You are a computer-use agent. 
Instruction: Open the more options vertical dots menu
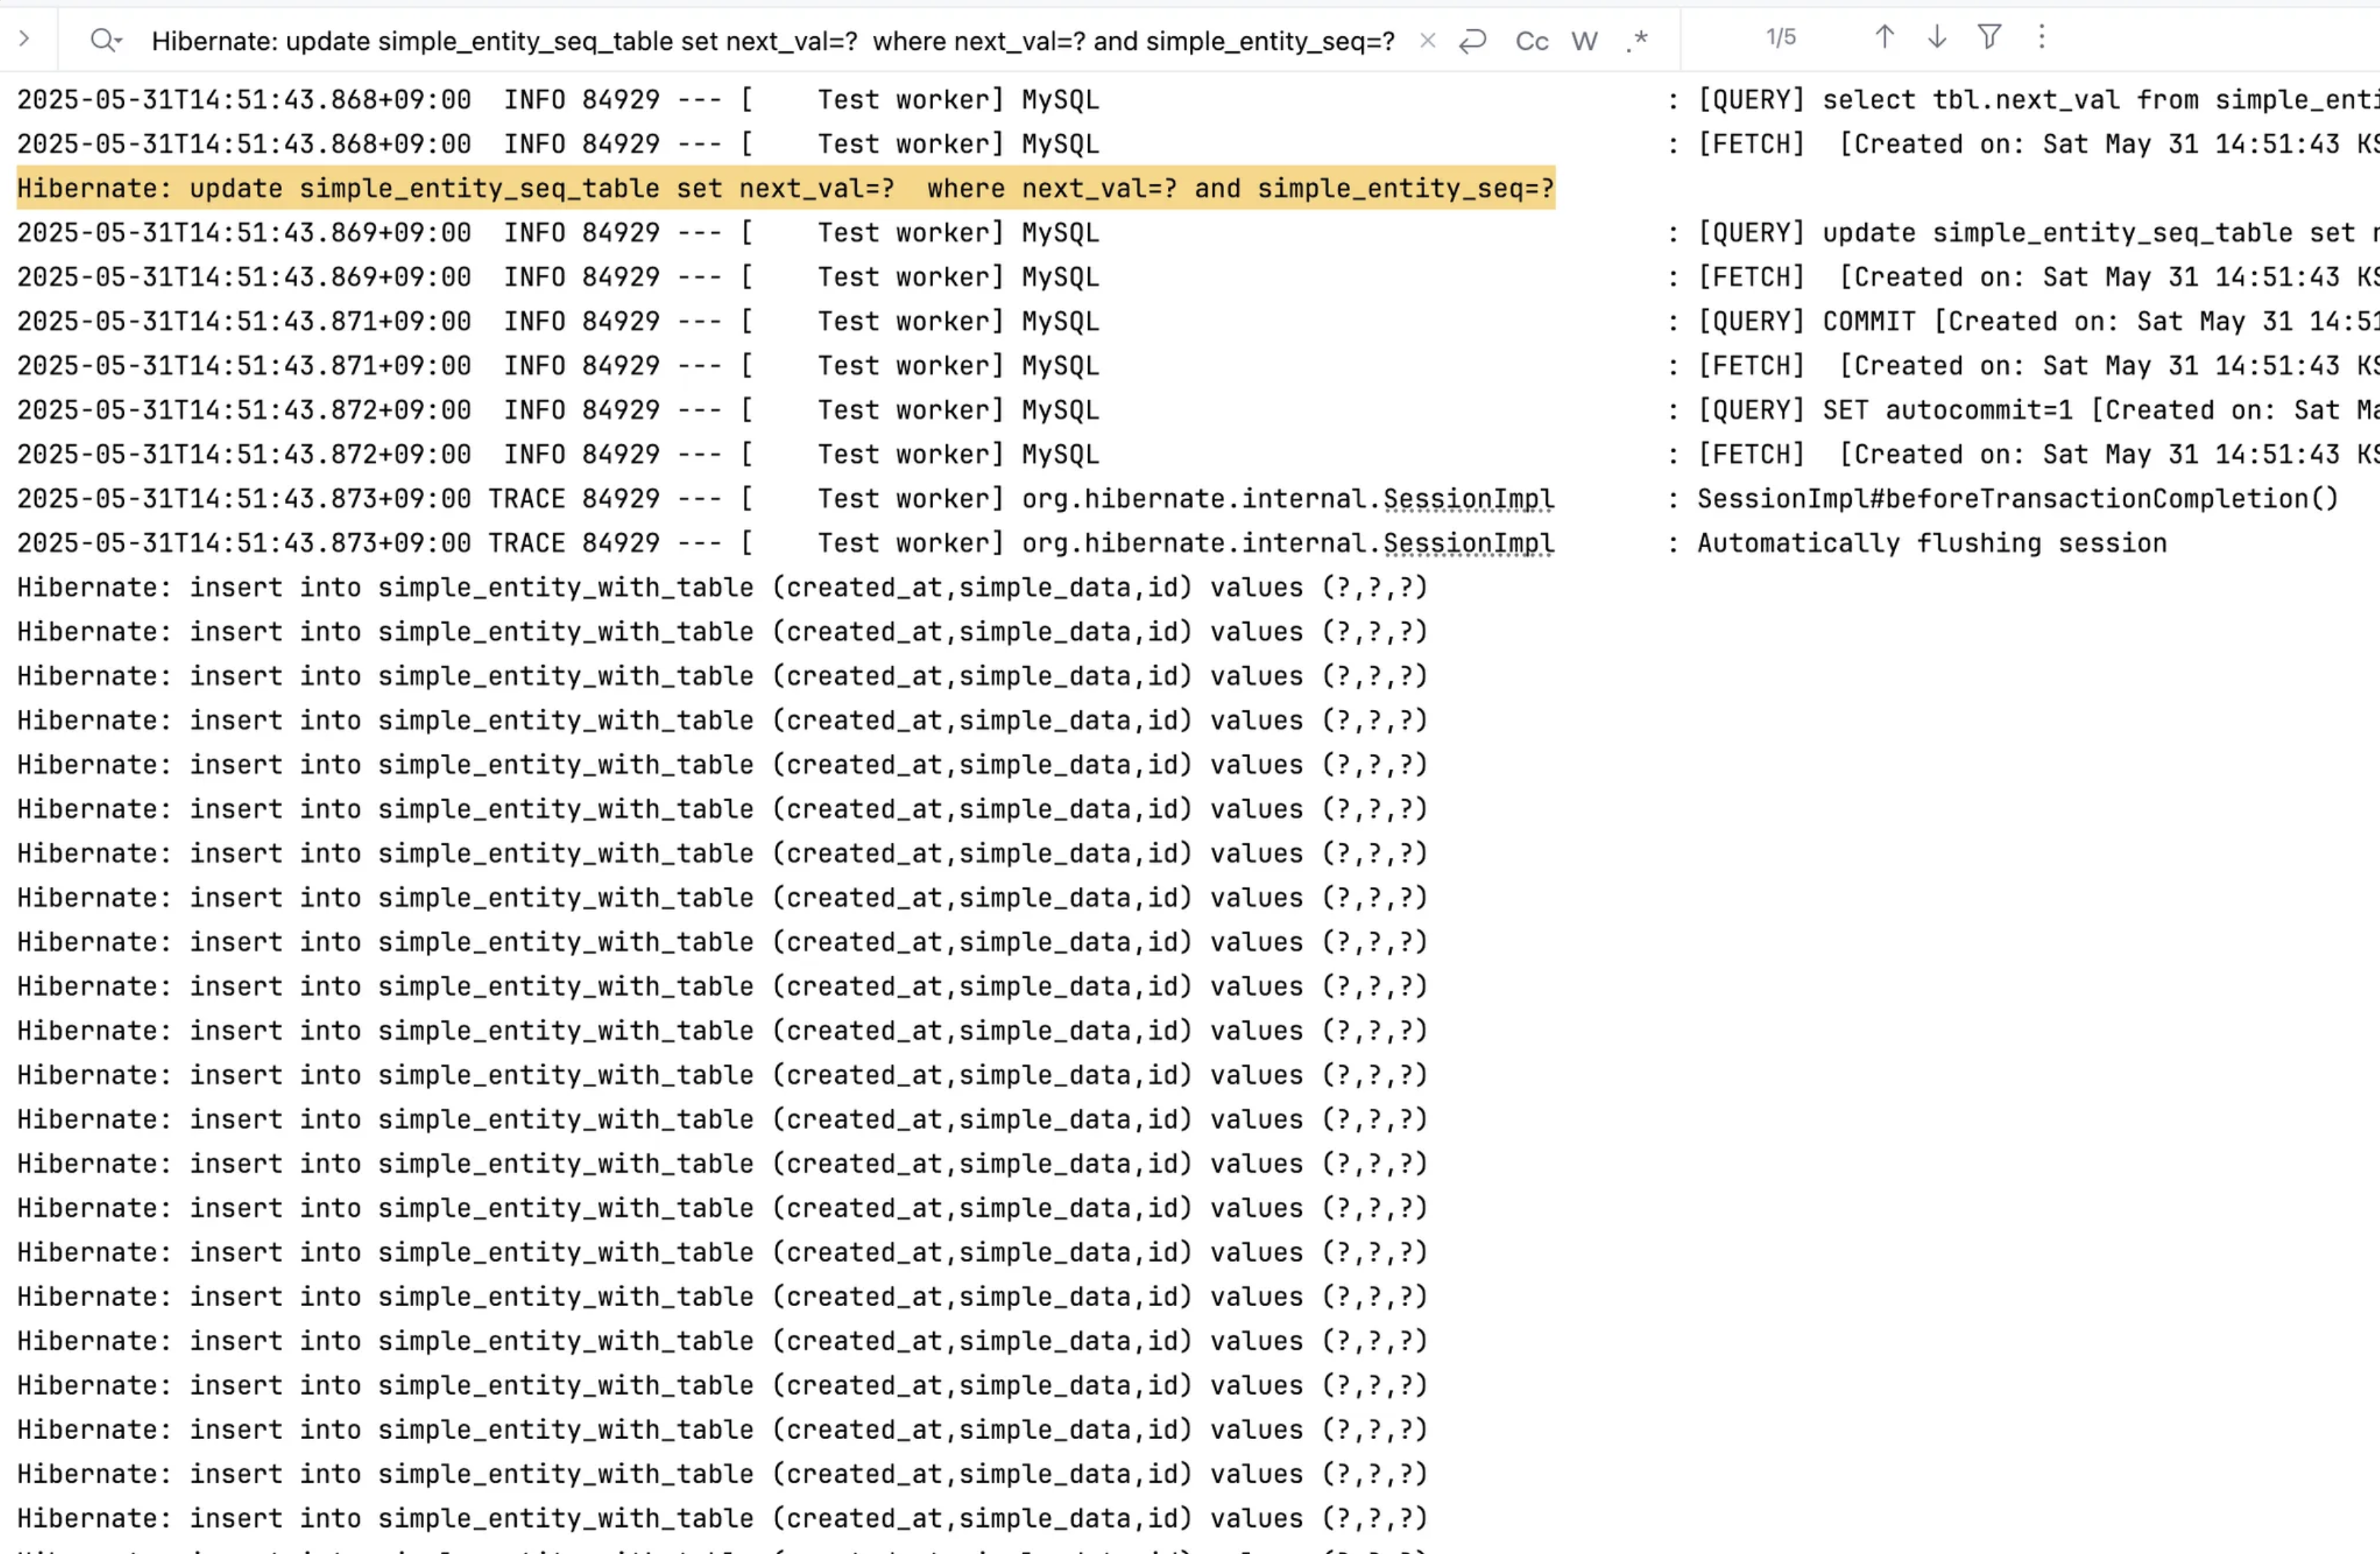tap(2042, 37)
